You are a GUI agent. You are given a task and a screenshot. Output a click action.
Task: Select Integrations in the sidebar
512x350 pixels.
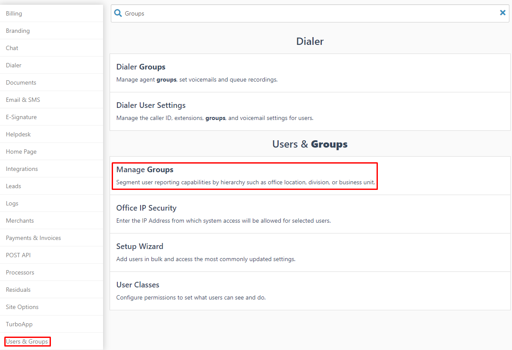pos(52,169)
